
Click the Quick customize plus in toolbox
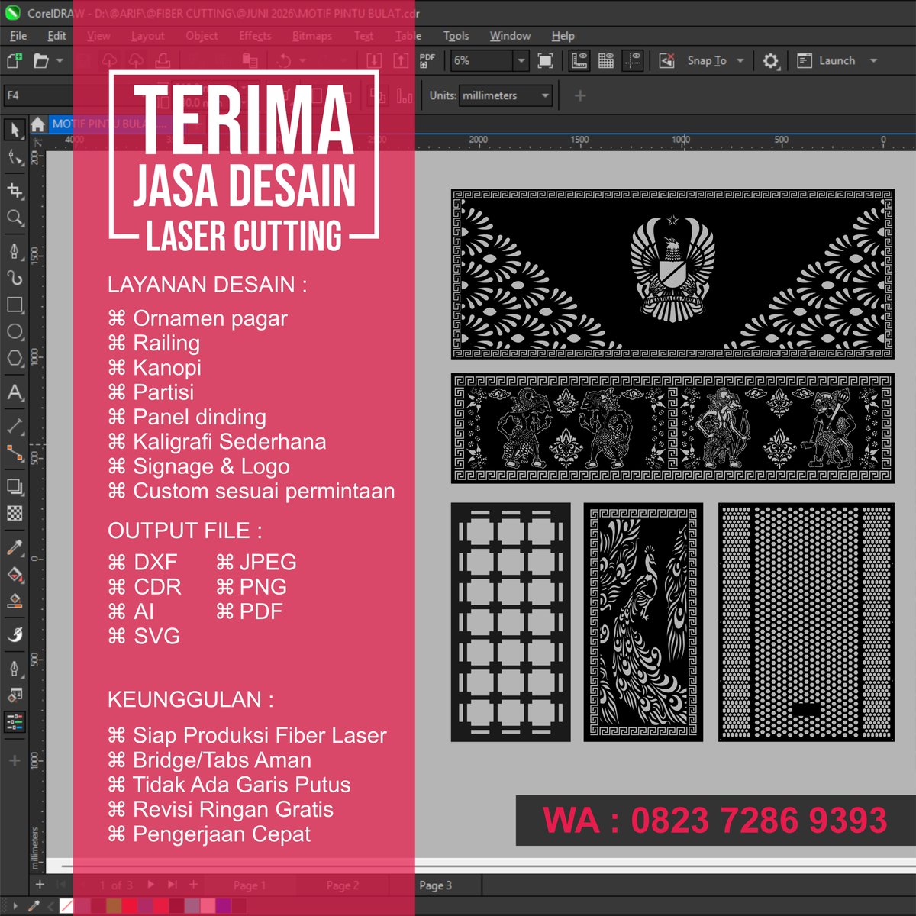tap(15, 761)
